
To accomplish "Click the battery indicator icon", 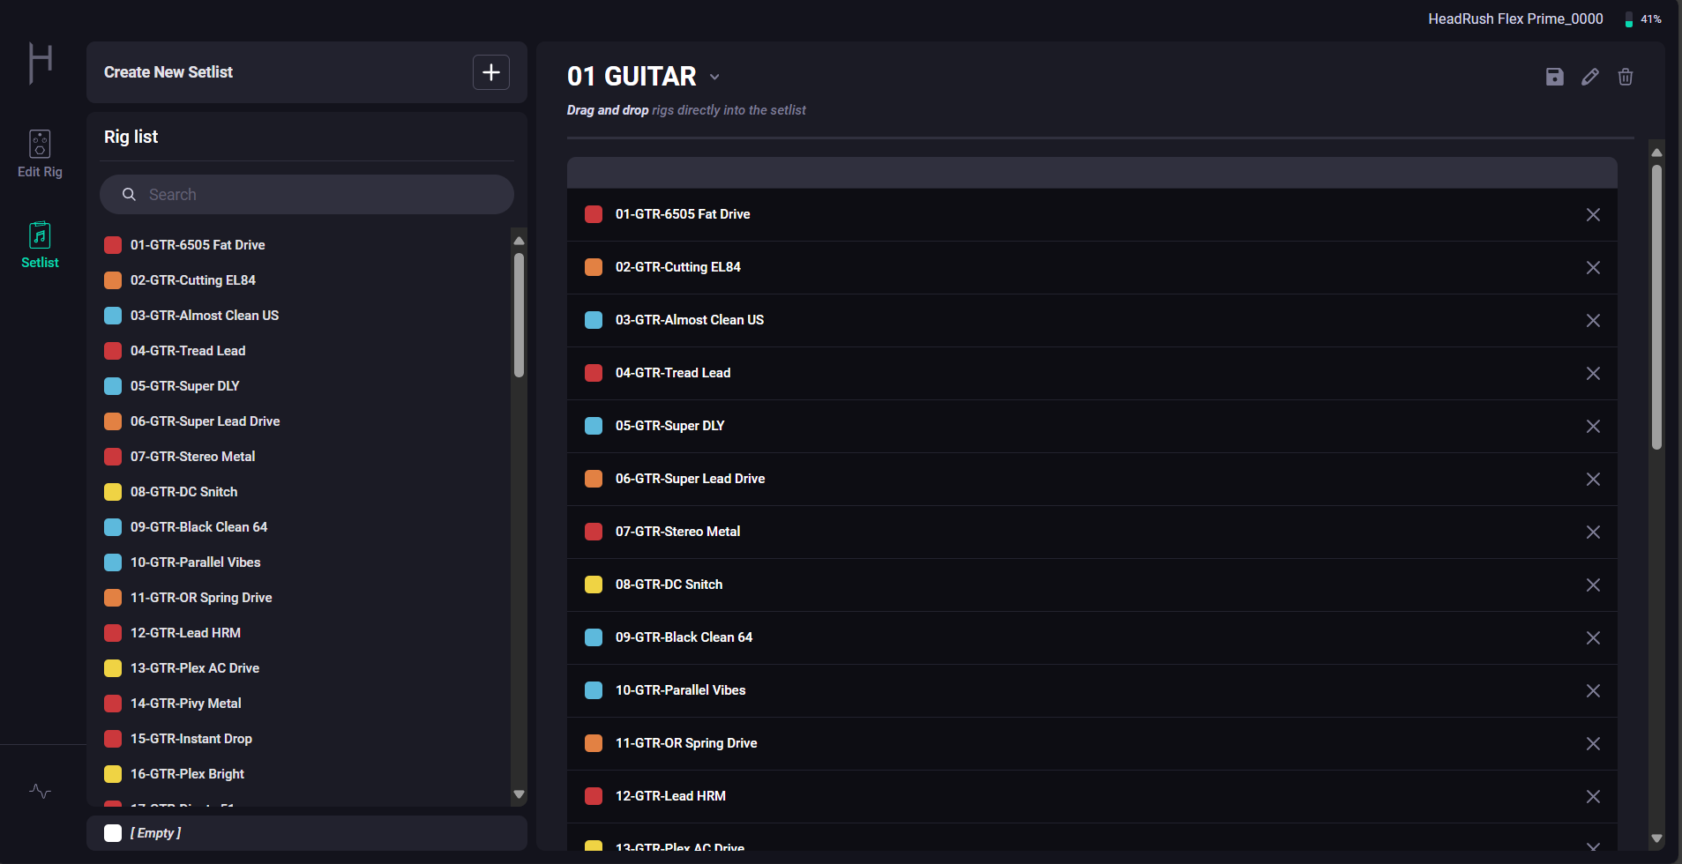I will coord(1628,19).
